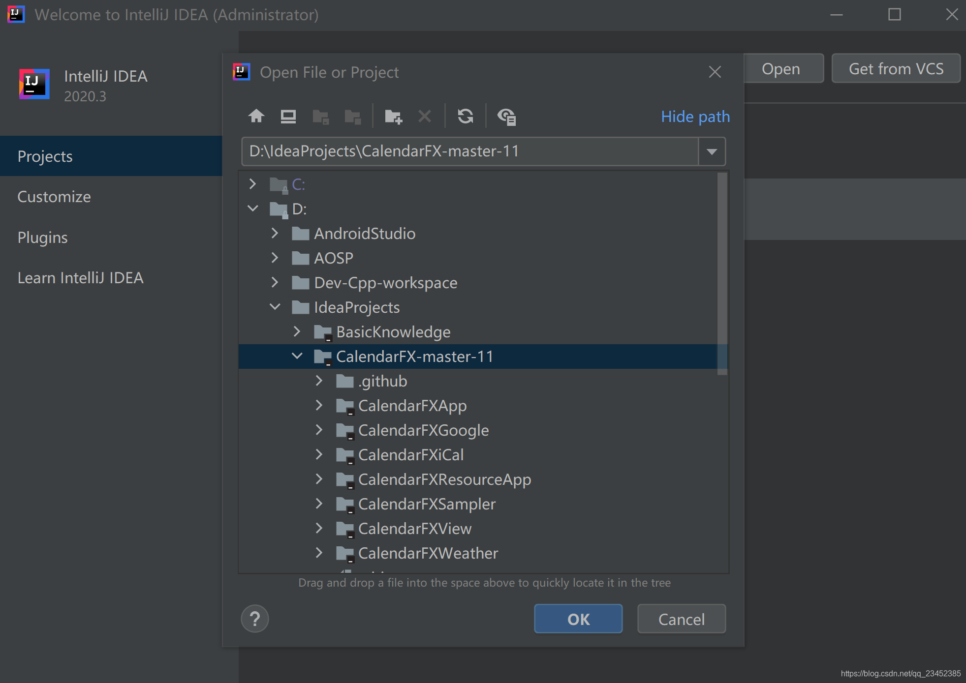Close the Open File or Project dialog

click(x=715, y=72)
